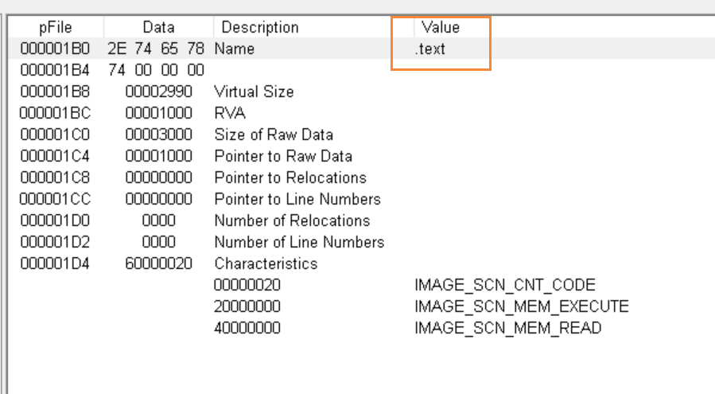Viewport: 715px width, 394px height.
Task: Select the Pointer to Line Numbers row
Action: tap(297, 199)
